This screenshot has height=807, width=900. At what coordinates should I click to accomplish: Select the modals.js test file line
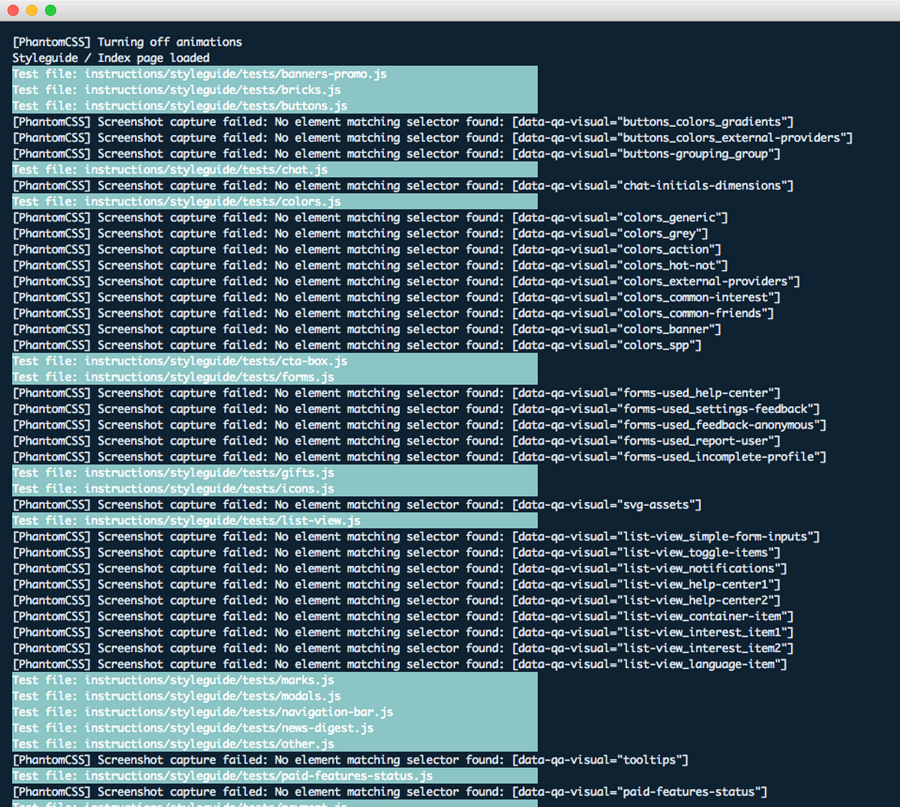pyautogui.click(x=275, y=696)
